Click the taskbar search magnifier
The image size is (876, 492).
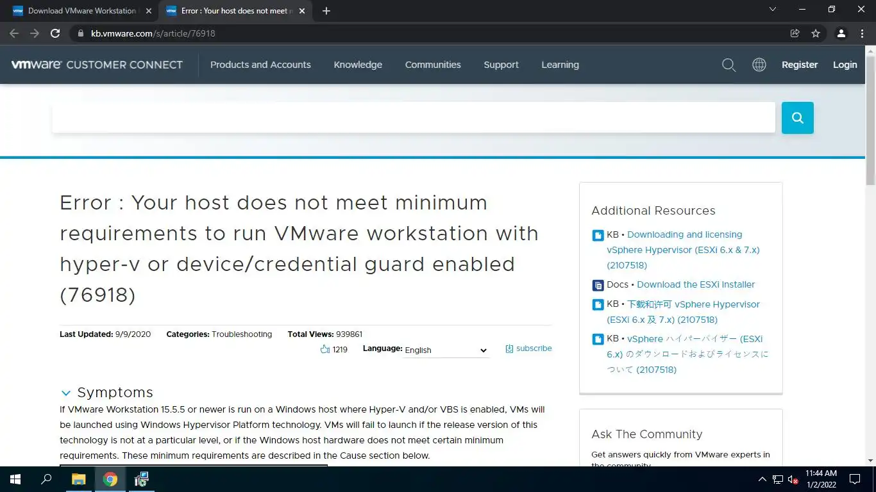[46, 479]
